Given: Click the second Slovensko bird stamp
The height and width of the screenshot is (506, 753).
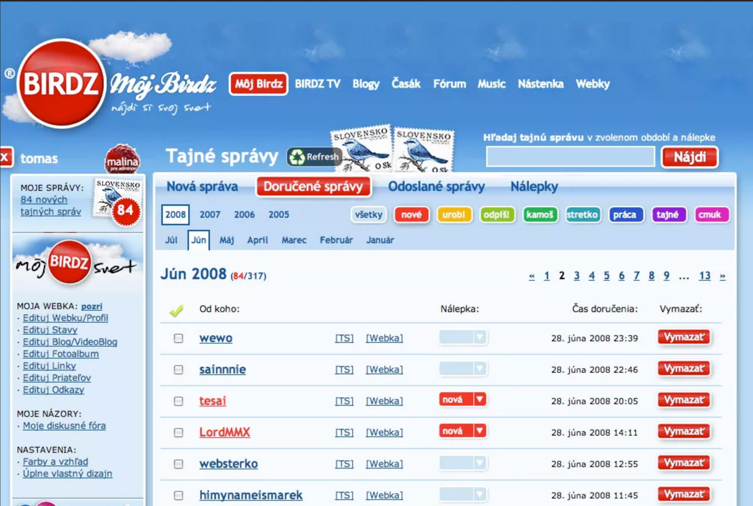Looking at the screenshot, I should click(x=424, y=150).
